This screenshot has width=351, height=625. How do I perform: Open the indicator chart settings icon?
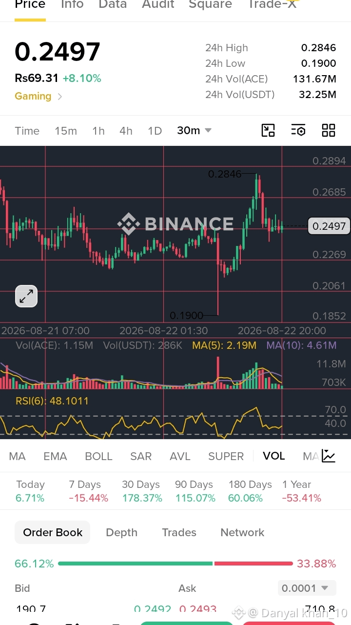[329, 456]
